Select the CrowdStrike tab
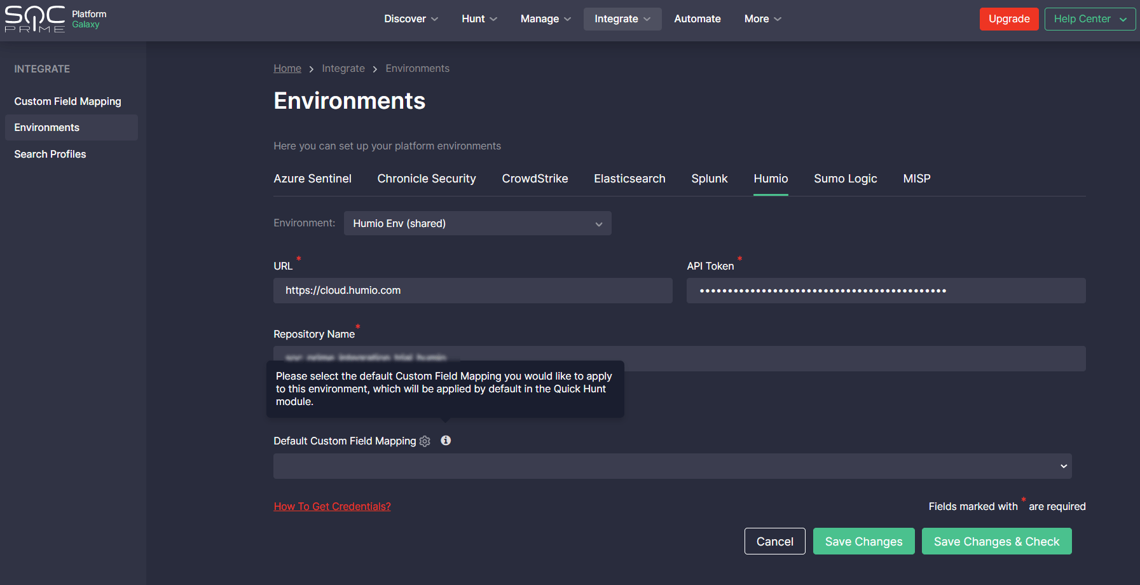The height and width of the screenshot is (585, 1140). [535, 179]
